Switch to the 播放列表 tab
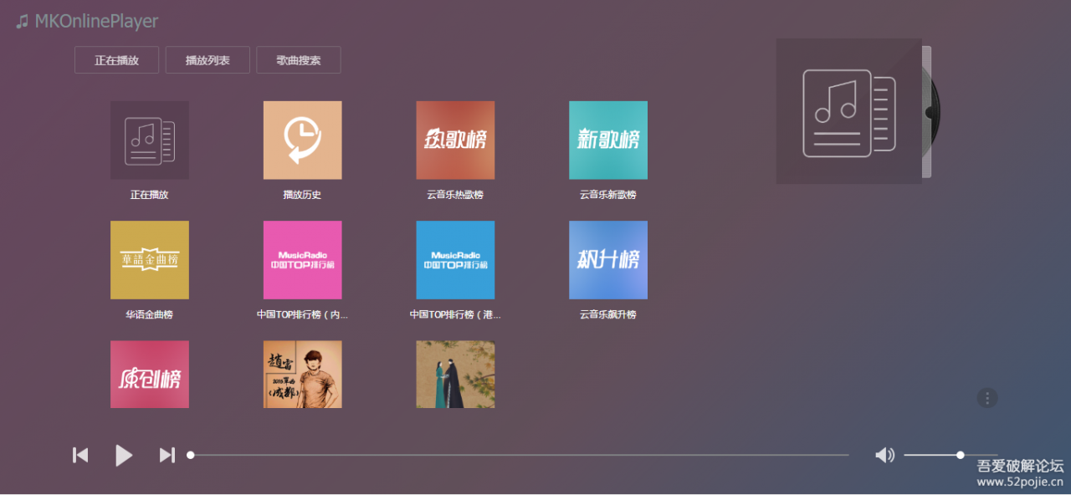This screenshot has height=495, width=1071. click(x=208, y=60)
